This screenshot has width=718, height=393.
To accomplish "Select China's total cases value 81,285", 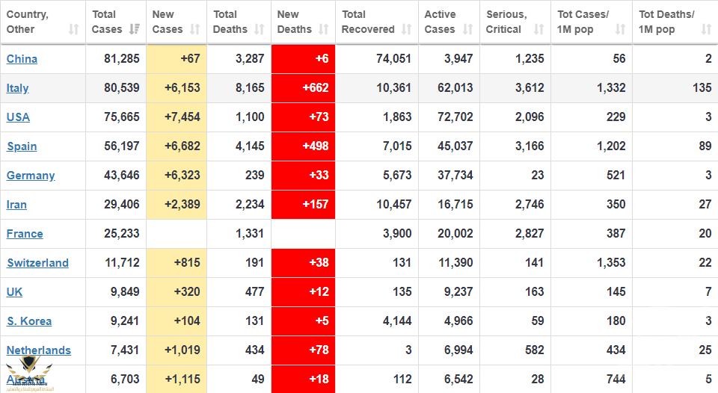I will [x=121, y=58].
